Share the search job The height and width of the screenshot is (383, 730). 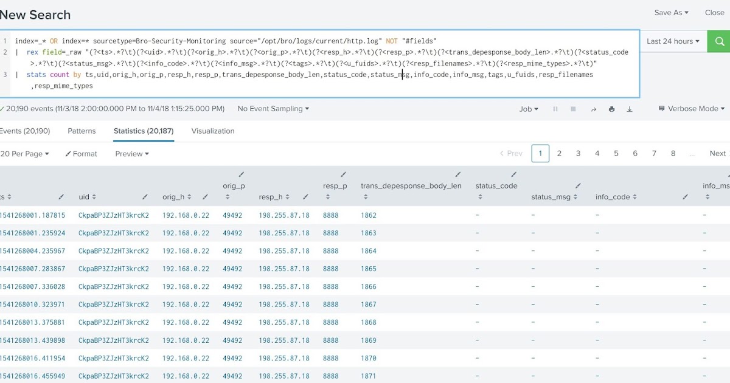pyautogui.click(x=593, y=109)
